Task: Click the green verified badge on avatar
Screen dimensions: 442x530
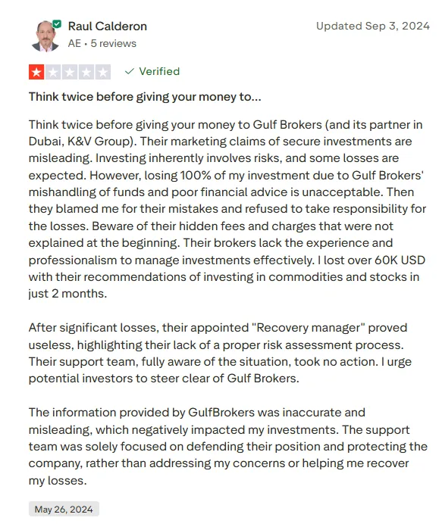Action: pyautogui.click(x=57, y=24)
